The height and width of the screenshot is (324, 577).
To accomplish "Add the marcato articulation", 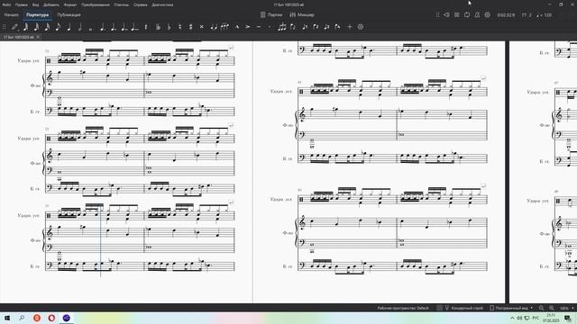I will [237, 27].
